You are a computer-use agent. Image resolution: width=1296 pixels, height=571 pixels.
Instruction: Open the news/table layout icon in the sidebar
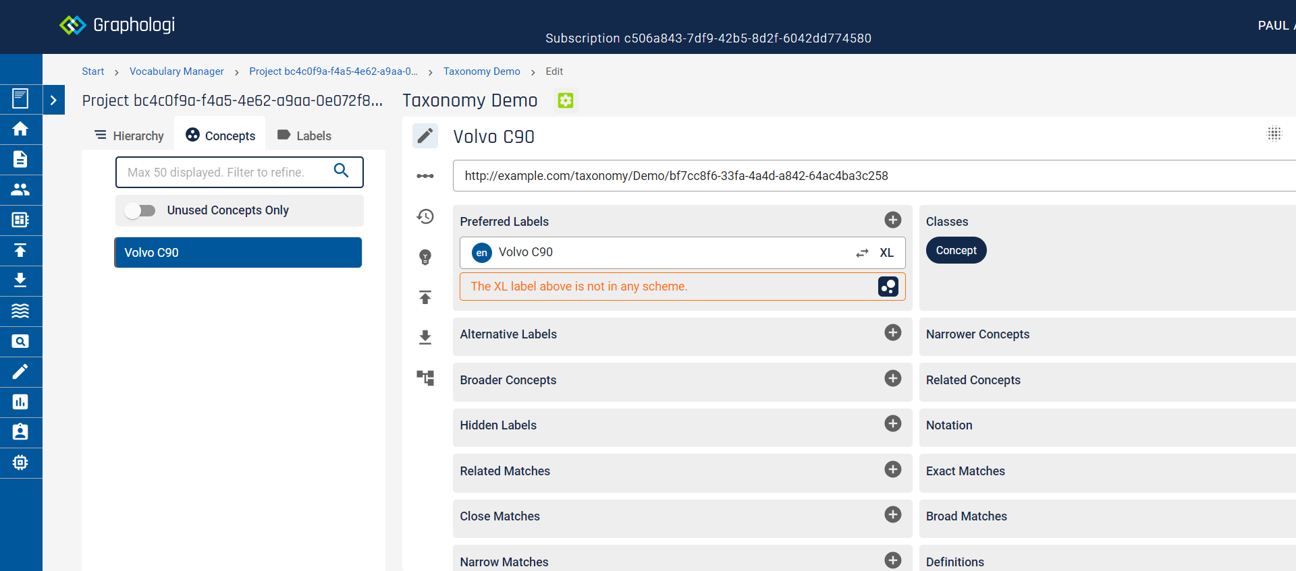tap(20, 220)
